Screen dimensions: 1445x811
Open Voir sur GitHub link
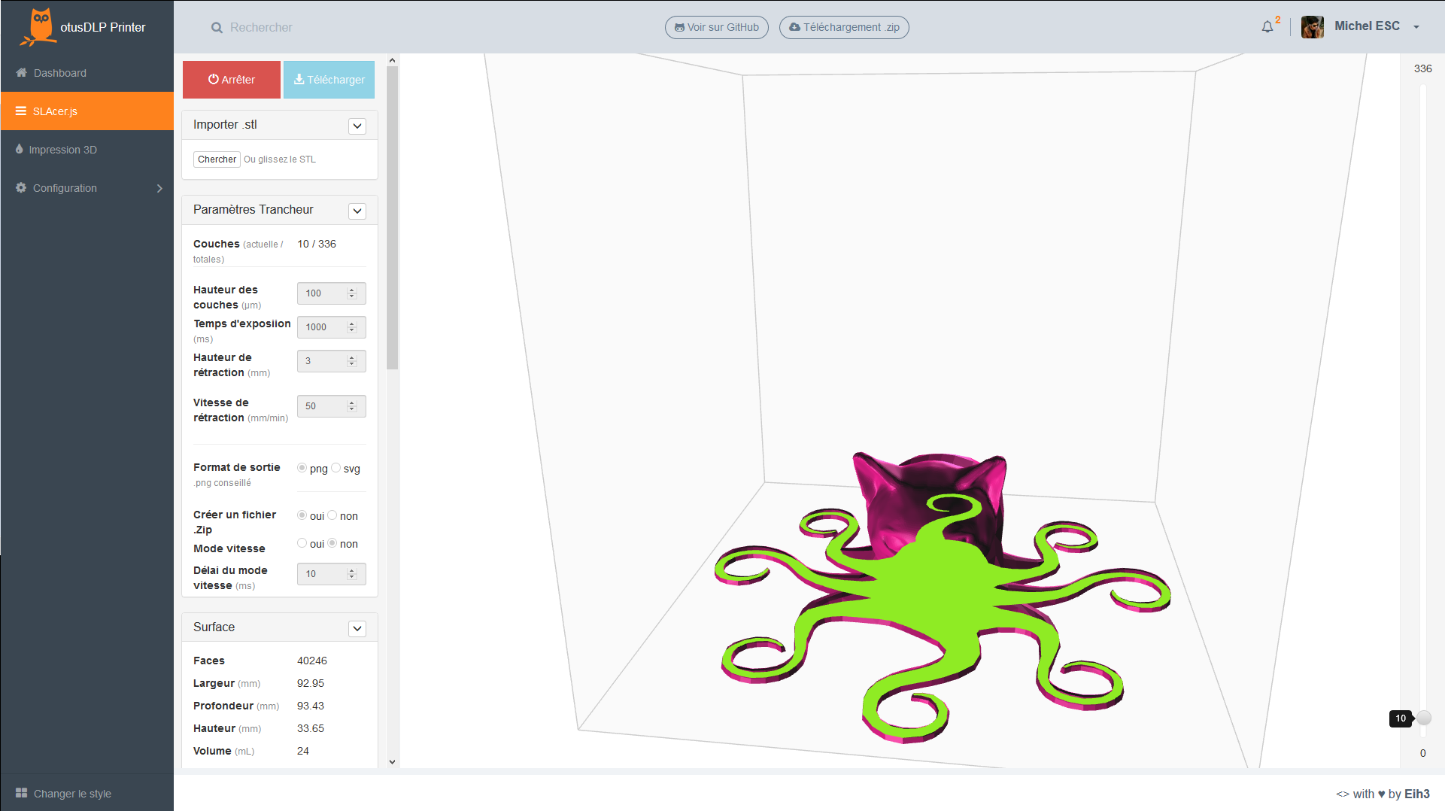717,28
